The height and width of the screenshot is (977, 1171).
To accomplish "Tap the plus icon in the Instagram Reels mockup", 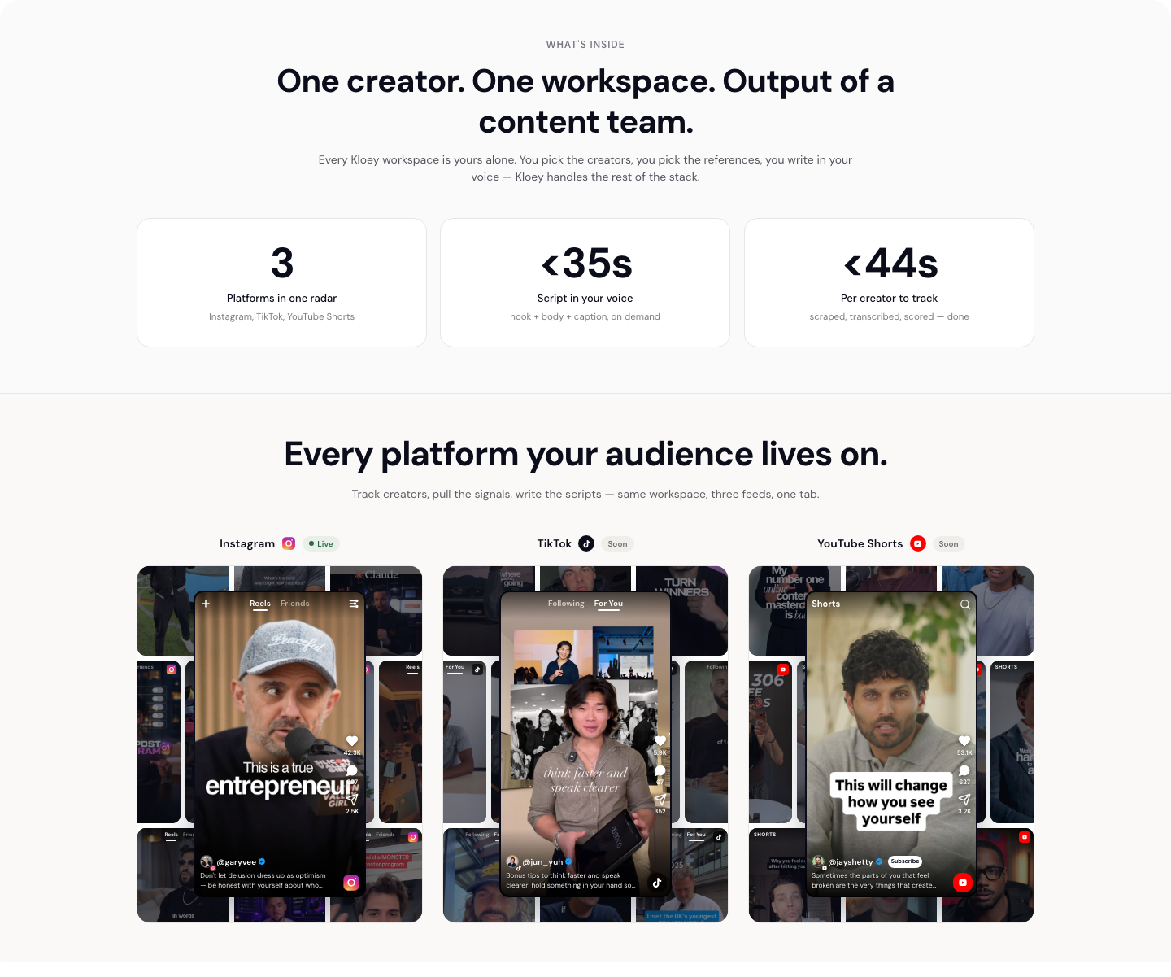I will 206,604.
